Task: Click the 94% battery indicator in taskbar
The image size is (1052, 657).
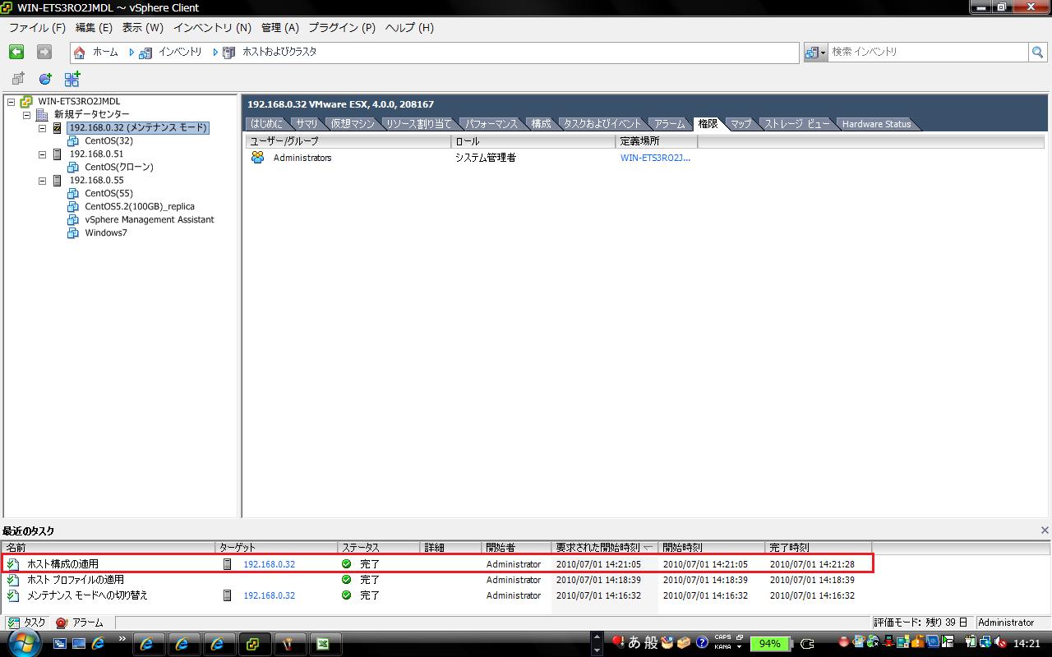Action: coord(770,644)
